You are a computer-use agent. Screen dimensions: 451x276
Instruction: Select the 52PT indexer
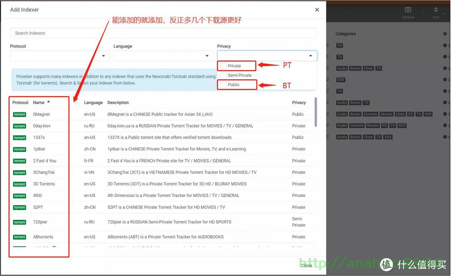pos(38,207)
